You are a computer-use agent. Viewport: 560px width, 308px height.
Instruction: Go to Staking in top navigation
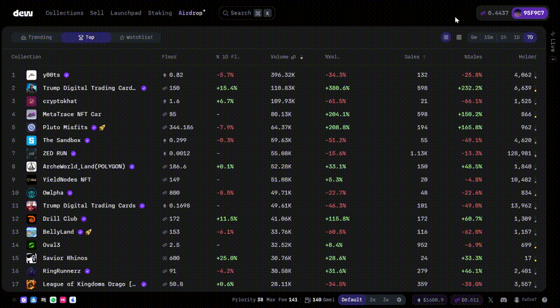coord(160,13)
